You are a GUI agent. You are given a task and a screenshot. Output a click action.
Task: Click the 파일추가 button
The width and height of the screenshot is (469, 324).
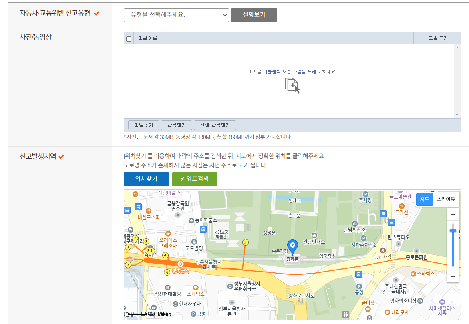tap(143, 125)
